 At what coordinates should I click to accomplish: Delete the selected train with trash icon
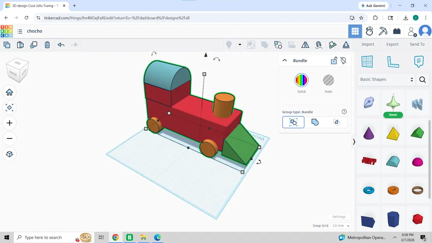click(47, 45)
